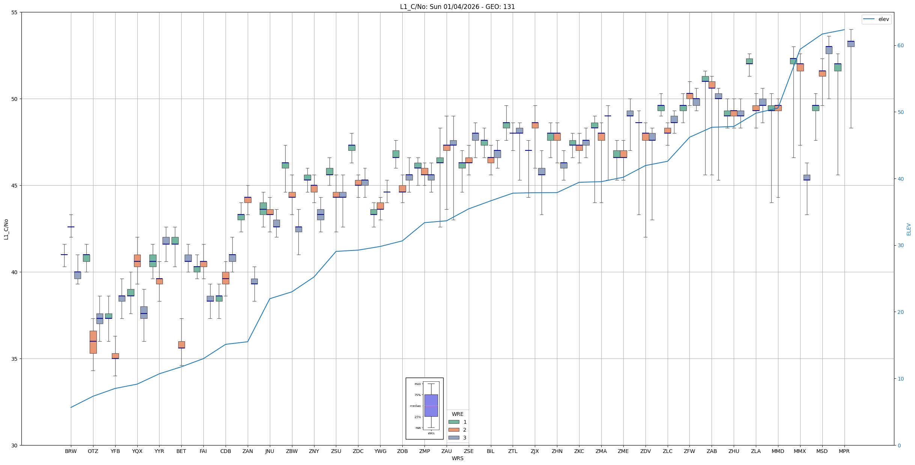Click the WRS x-axis title

[457, 458]
